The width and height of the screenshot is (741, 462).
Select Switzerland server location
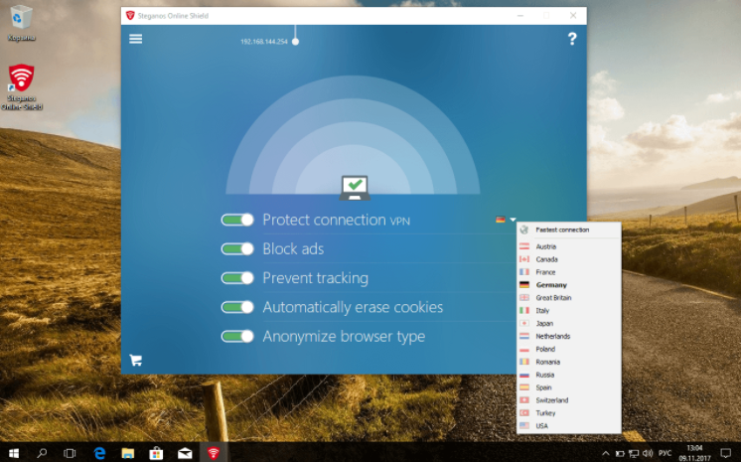569,400
